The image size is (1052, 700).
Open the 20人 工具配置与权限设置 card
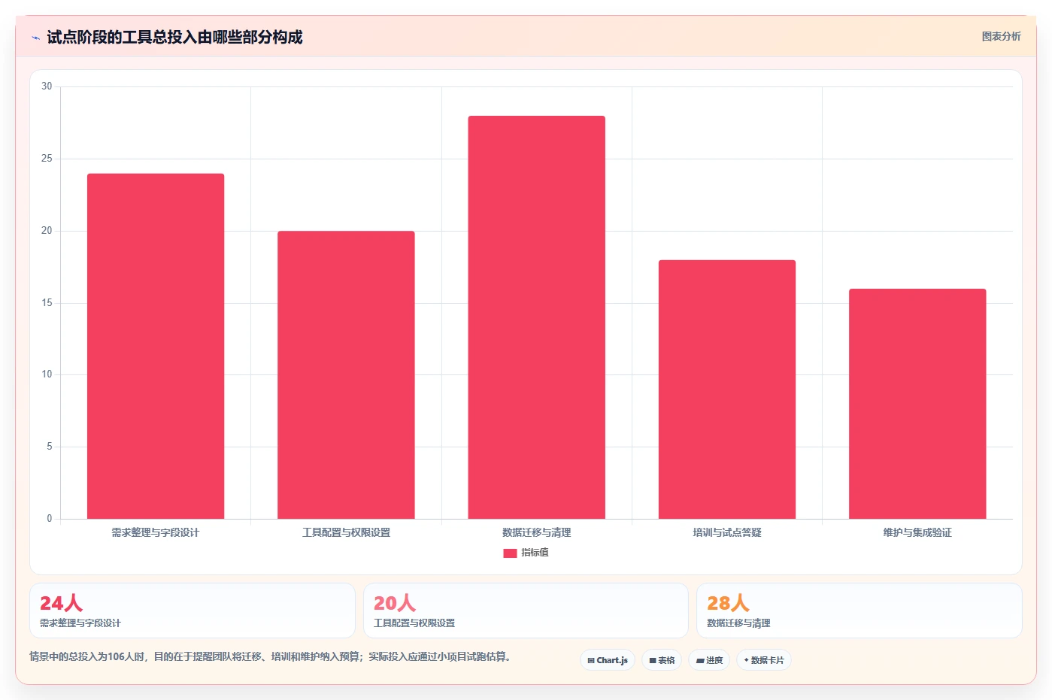pos(526,611)
